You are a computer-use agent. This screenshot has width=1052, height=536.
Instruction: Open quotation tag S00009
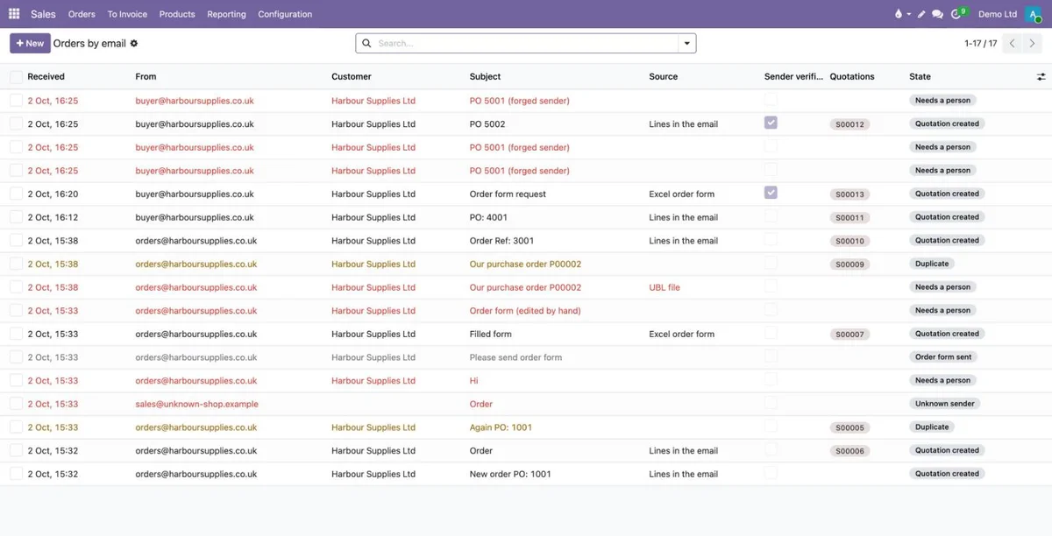click(849, 264)
